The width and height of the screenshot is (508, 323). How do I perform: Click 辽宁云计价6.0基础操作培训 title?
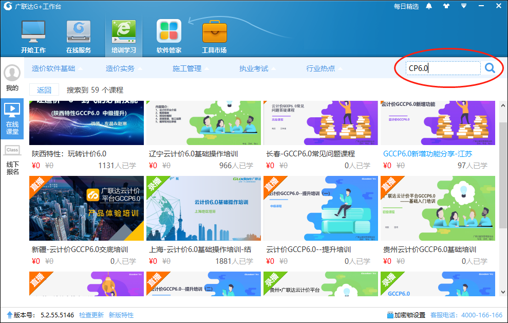click(x=194, y=154)
